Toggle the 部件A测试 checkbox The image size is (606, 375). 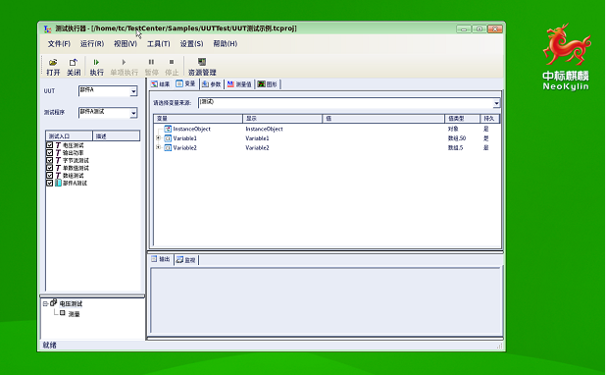click(49, 183)
